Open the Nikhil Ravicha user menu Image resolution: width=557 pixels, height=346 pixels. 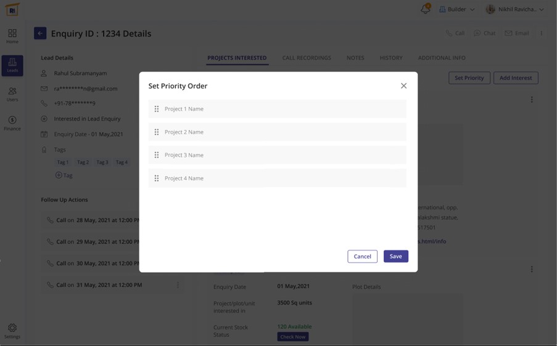(x=514, y=9)
